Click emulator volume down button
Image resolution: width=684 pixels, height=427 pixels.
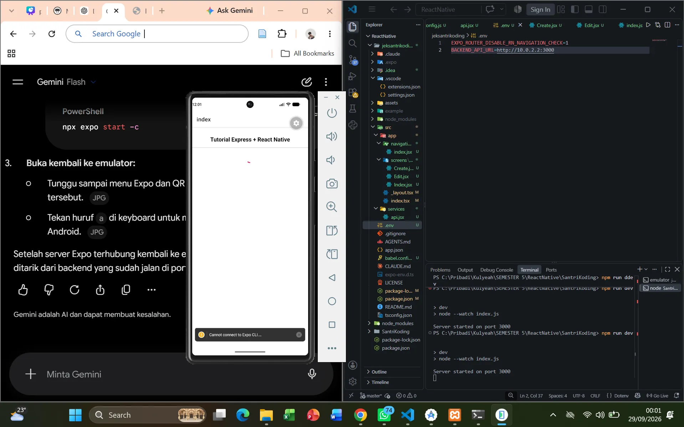tap(331, 160)
